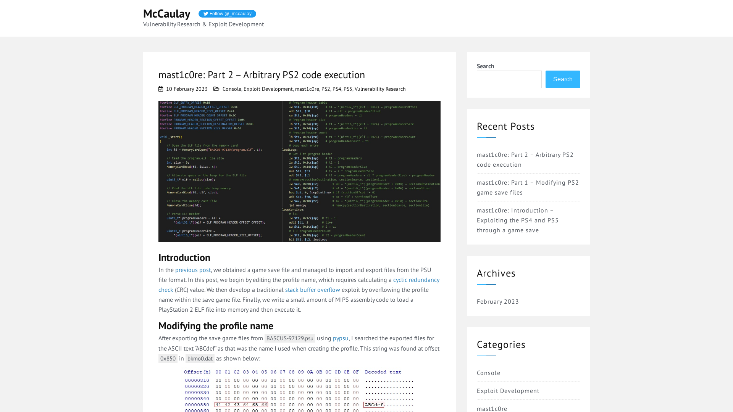Open Exploit Development category in post meta
Image resolution: width=733 pixels, height=412 pixels.
(268, 89)
